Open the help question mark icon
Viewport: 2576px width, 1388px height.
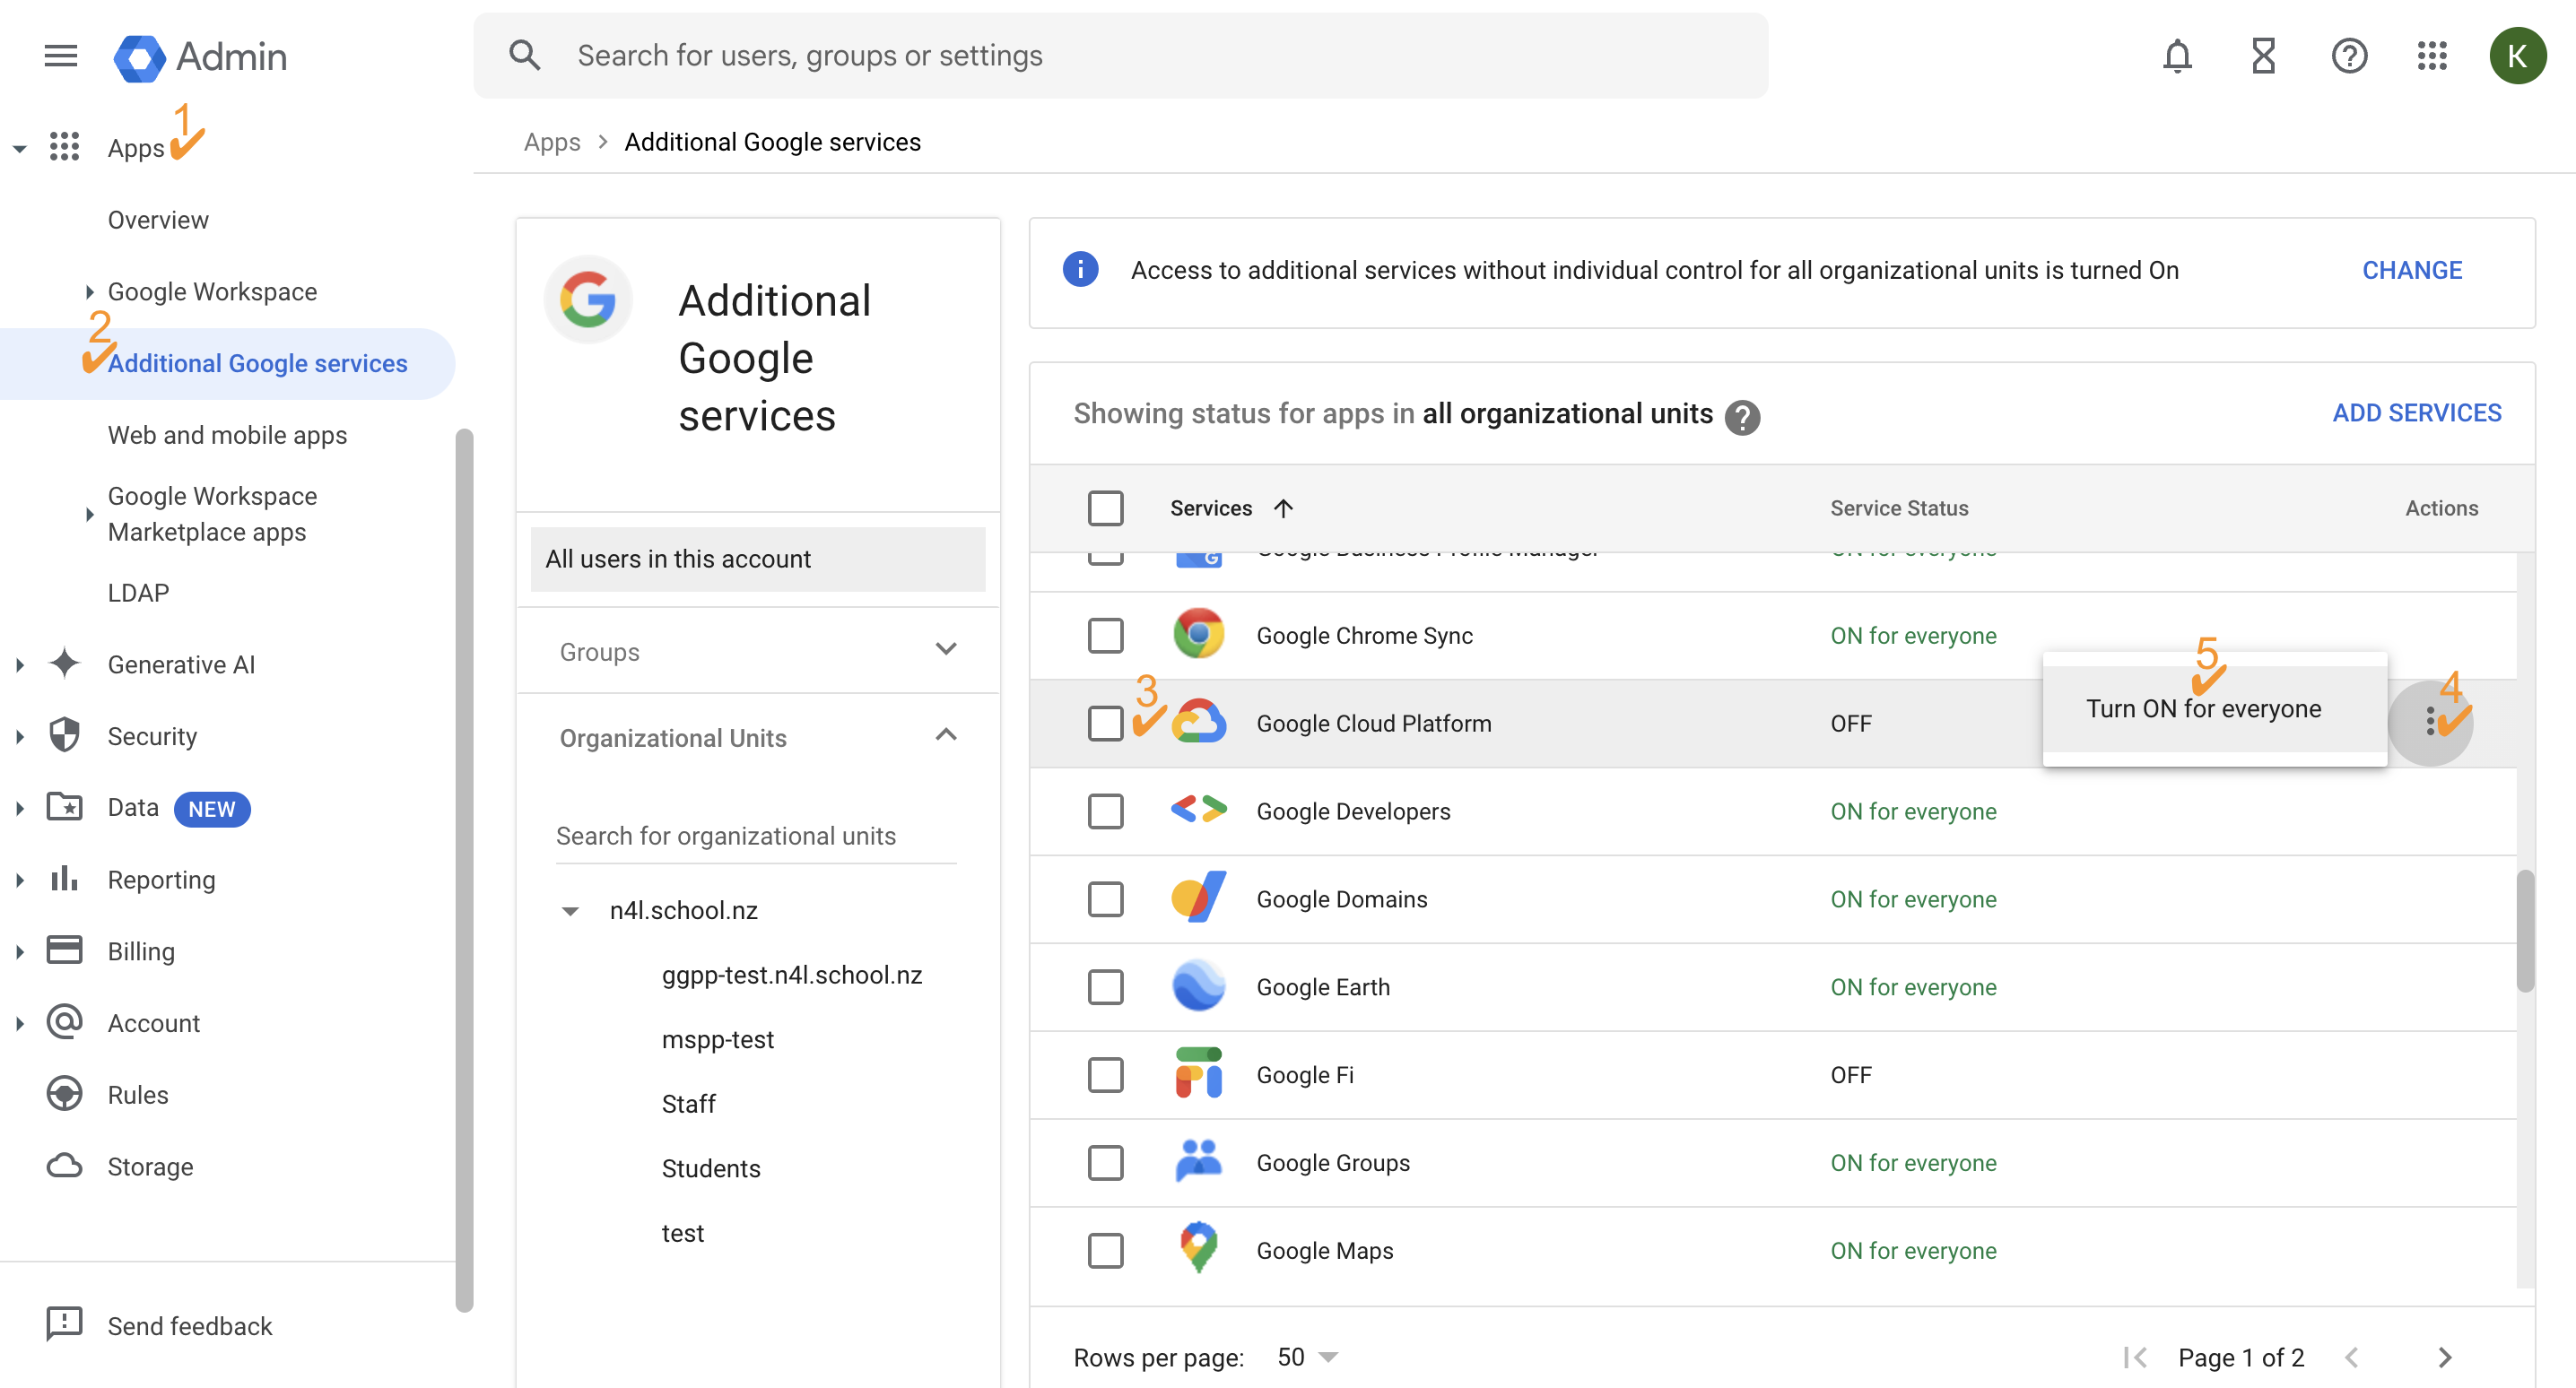point(2349,56)
